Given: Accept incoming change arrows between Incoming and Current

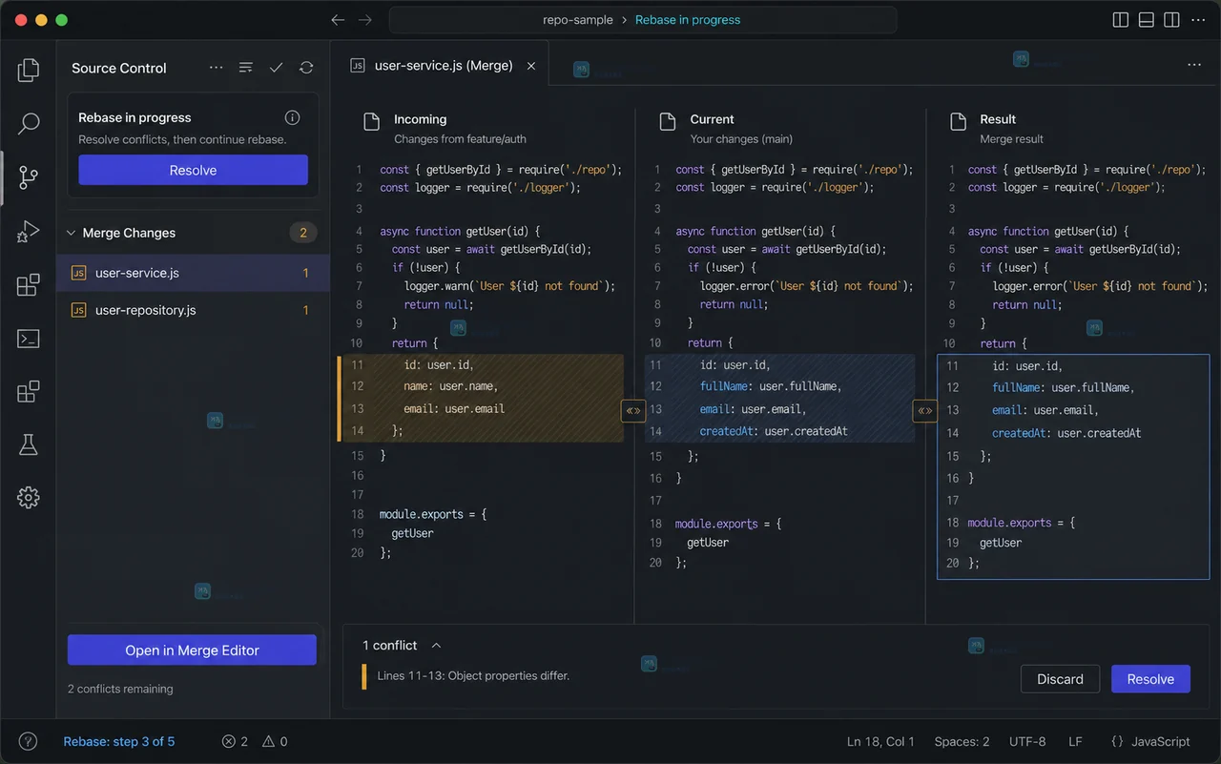Looking at the screenshot, I should pos(633,411).
